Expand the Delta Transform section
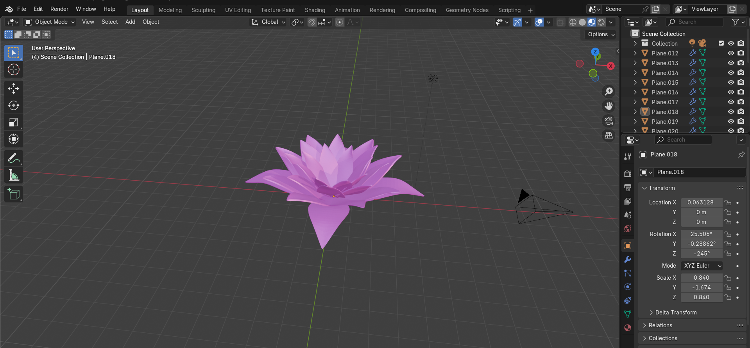Viewport: 750px width, 348px height. [675, 312]
